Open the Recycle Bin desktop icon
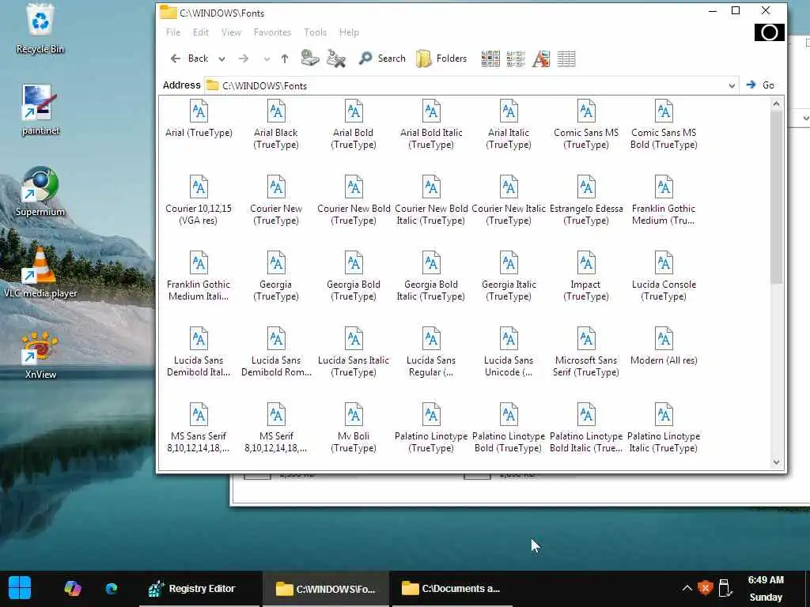The height and width of the screenshot is (607, 810). [40, 28]
